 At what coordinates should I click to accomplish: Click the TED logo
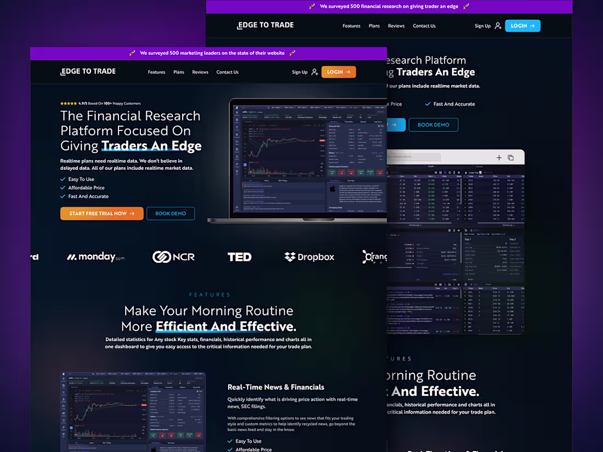coord(240,256)
